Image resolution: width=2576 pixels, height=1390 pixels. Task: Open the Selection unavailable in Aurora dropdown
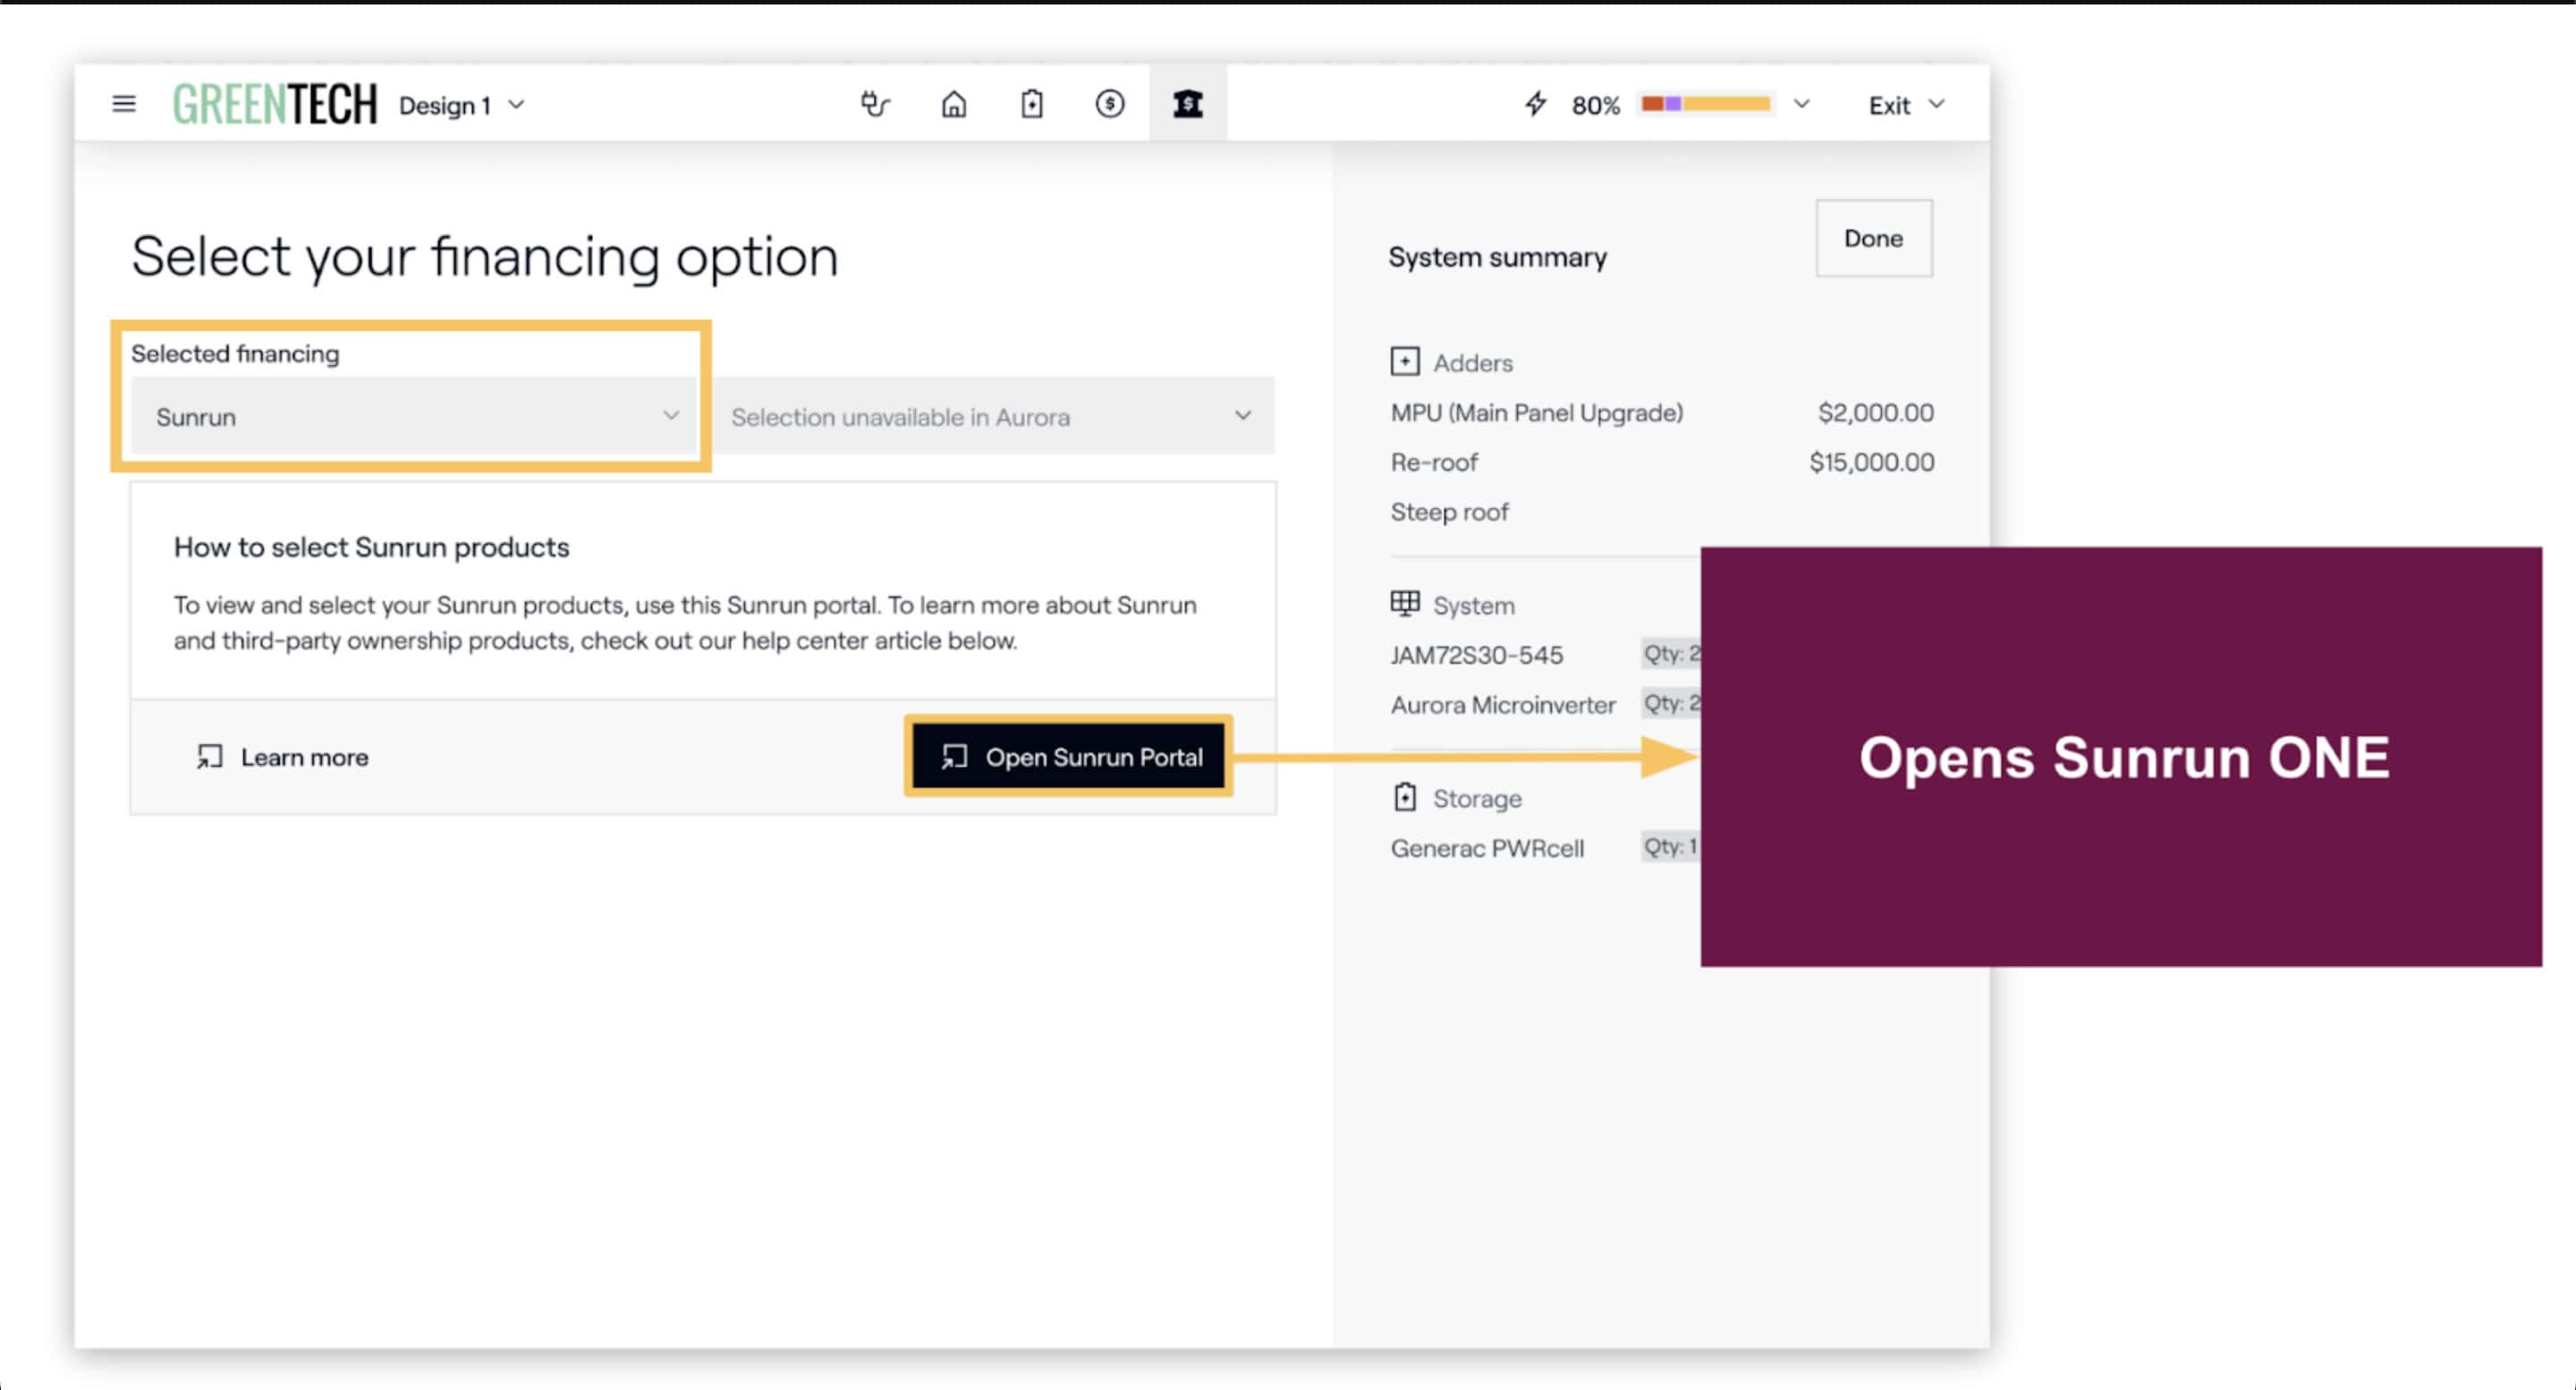point(992,416)
